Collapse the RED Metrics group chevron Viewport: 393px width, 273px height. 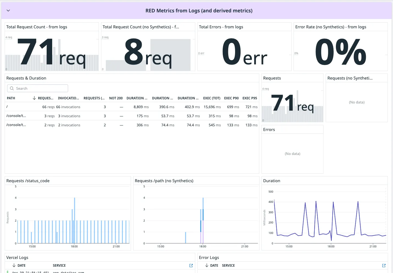(x=8, y=10)
